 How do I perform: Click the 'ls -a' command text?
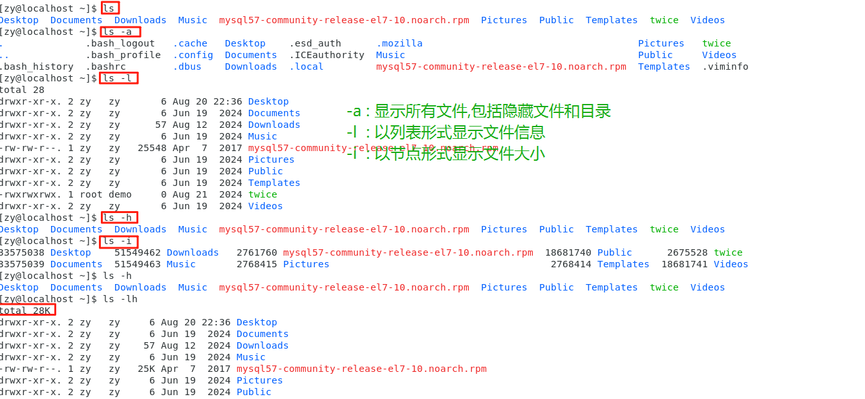[117, 32]
